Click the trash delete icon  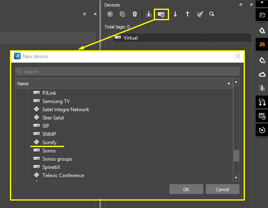pos(135,14)
